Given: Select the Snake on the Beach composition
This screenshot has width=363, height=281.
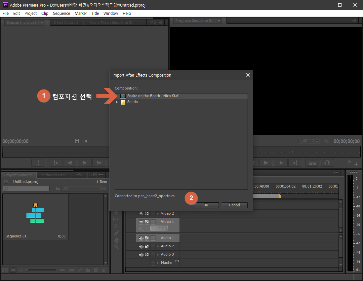Looking at the screenshot, I should click(181, 96).
